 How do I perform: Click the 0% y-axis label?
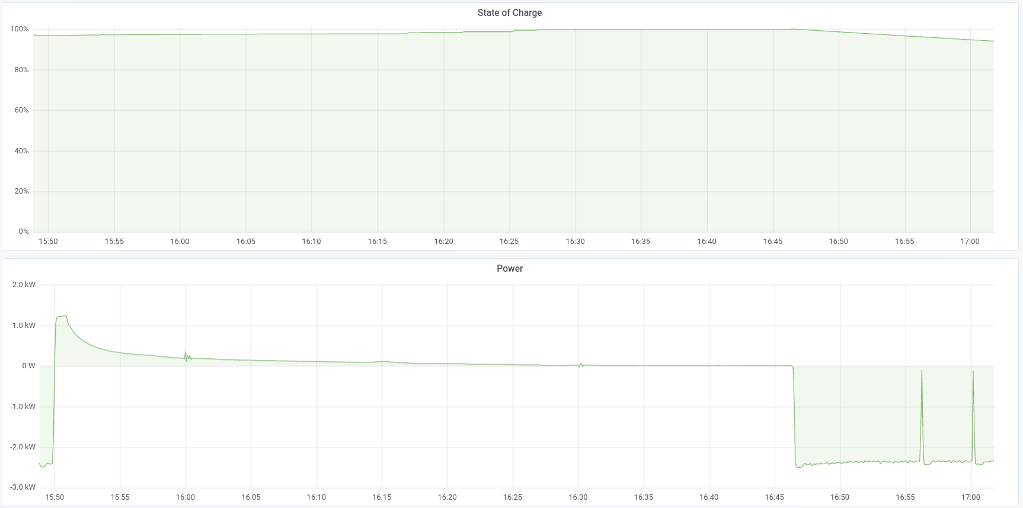pyautogui.click(x=24, y=232)
